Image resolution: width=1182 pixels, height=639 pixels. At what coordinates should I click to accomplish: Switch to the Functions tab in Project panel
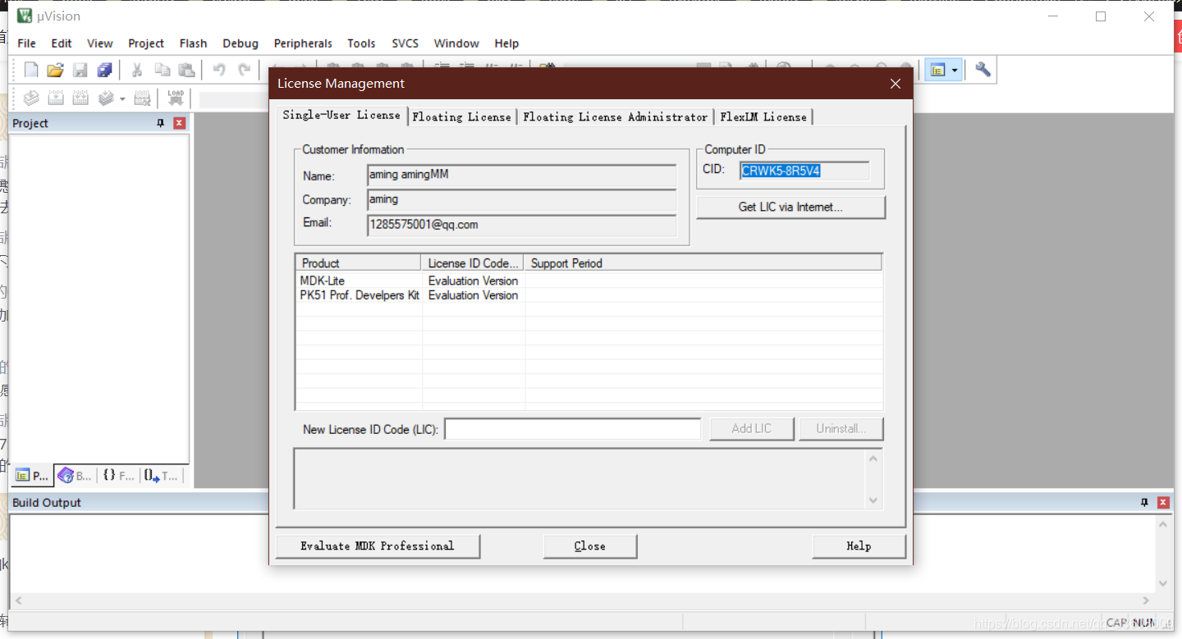click(119, 476)
